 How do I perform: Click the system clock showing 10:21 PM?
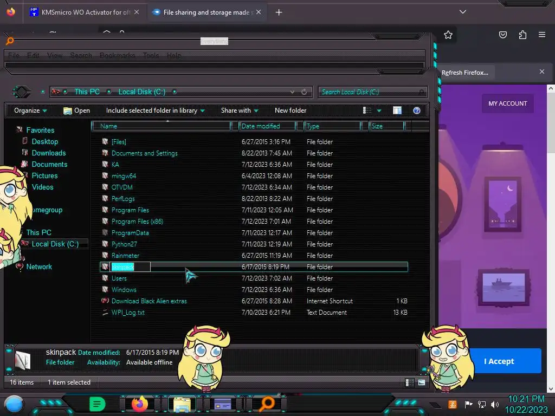click(x=526, y=399)
